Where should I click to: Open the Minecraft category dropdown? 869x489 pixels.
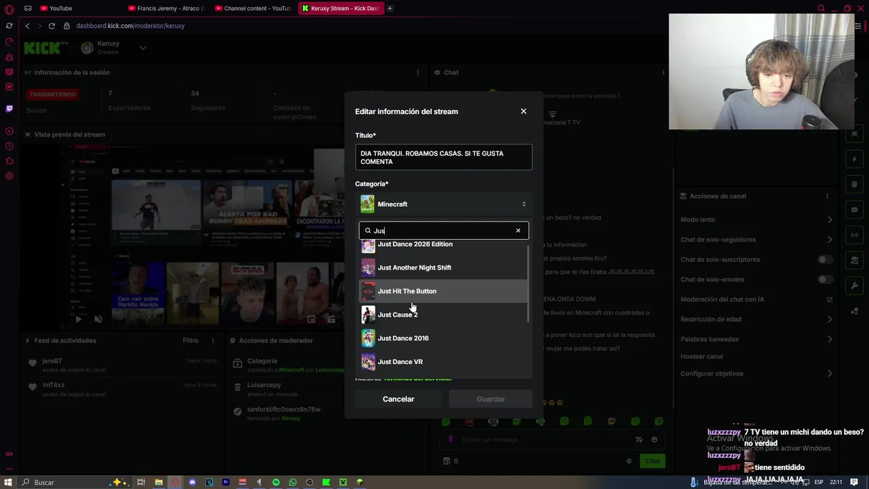coord(443,204)
